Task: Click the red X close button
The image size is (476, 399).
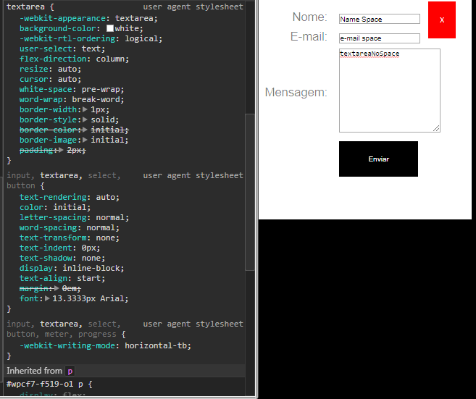Action: (442, 20)
